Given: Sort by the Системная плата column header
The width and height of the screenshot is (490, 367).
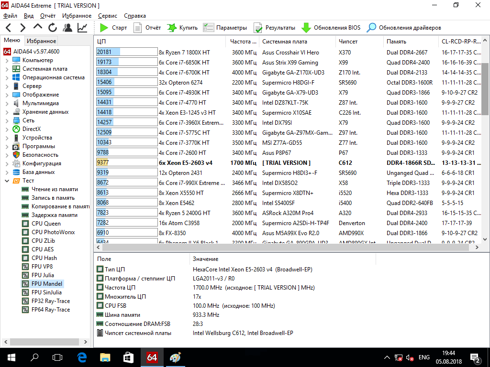Looking at the screenshot, I should (x=297, y=42).
